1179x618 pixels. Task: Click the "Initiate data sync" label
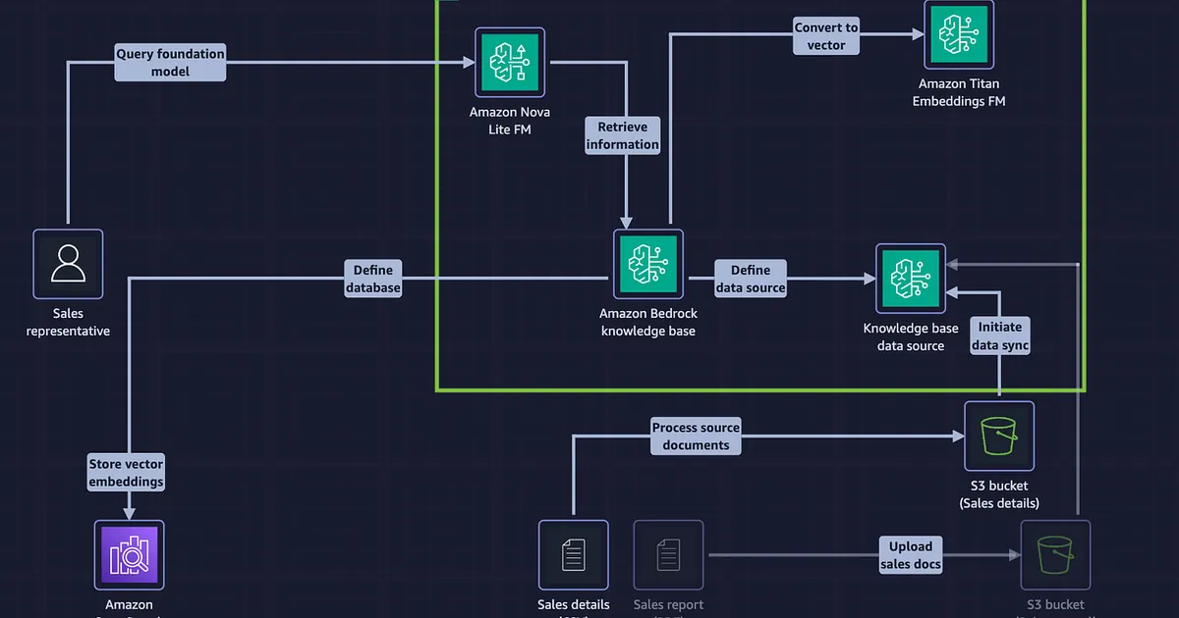point(999,335)
